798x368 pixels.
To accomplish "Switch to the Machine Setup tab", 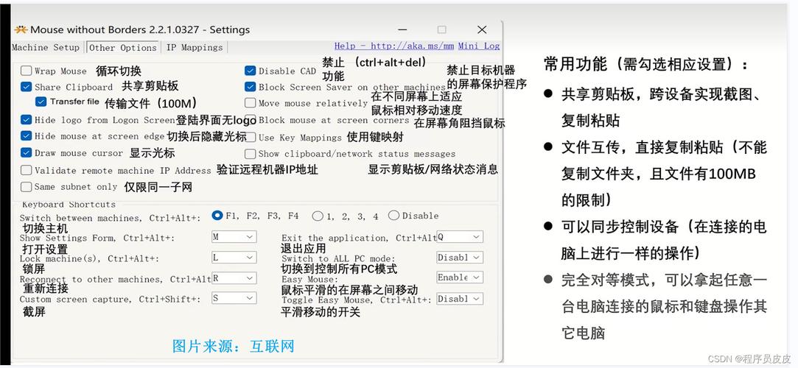I will point(46,47).
